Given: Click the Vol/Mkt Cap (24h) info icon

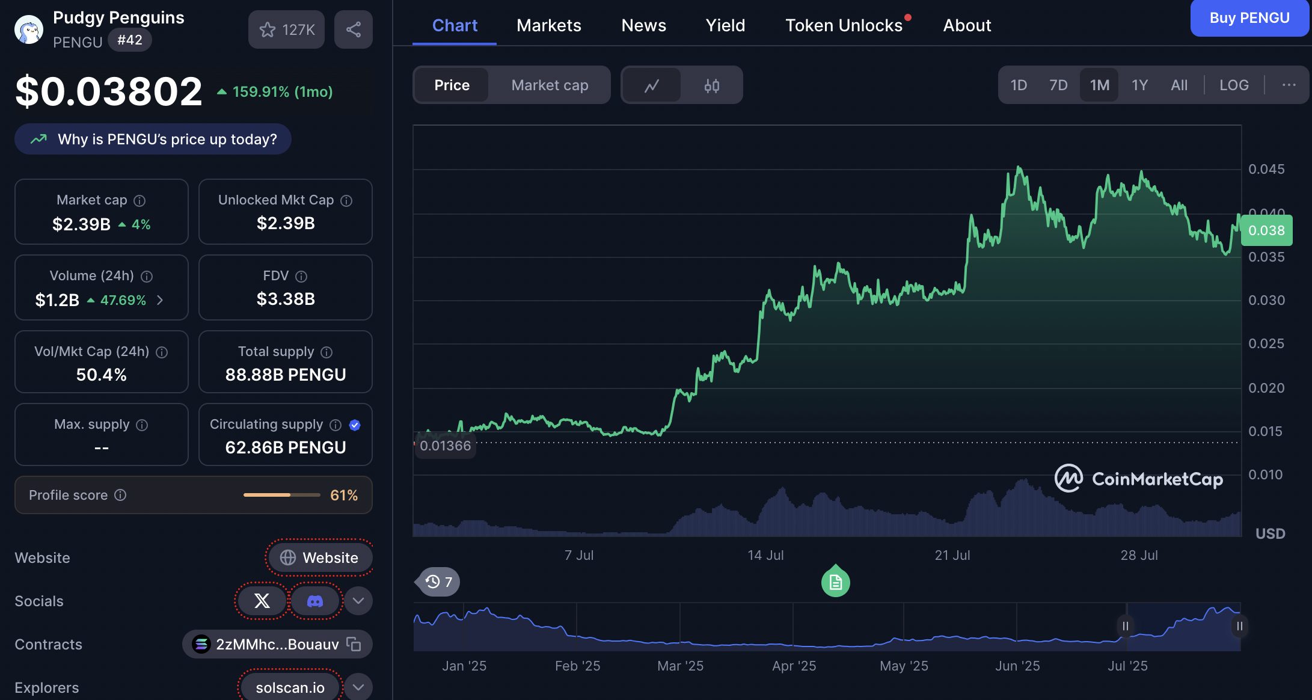Looking at the screenshot, I should [x=162, y=352].
